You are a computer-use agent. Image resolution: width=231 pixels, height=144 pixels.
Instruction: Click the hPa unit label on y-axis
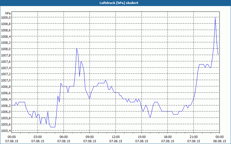(8, 13)
